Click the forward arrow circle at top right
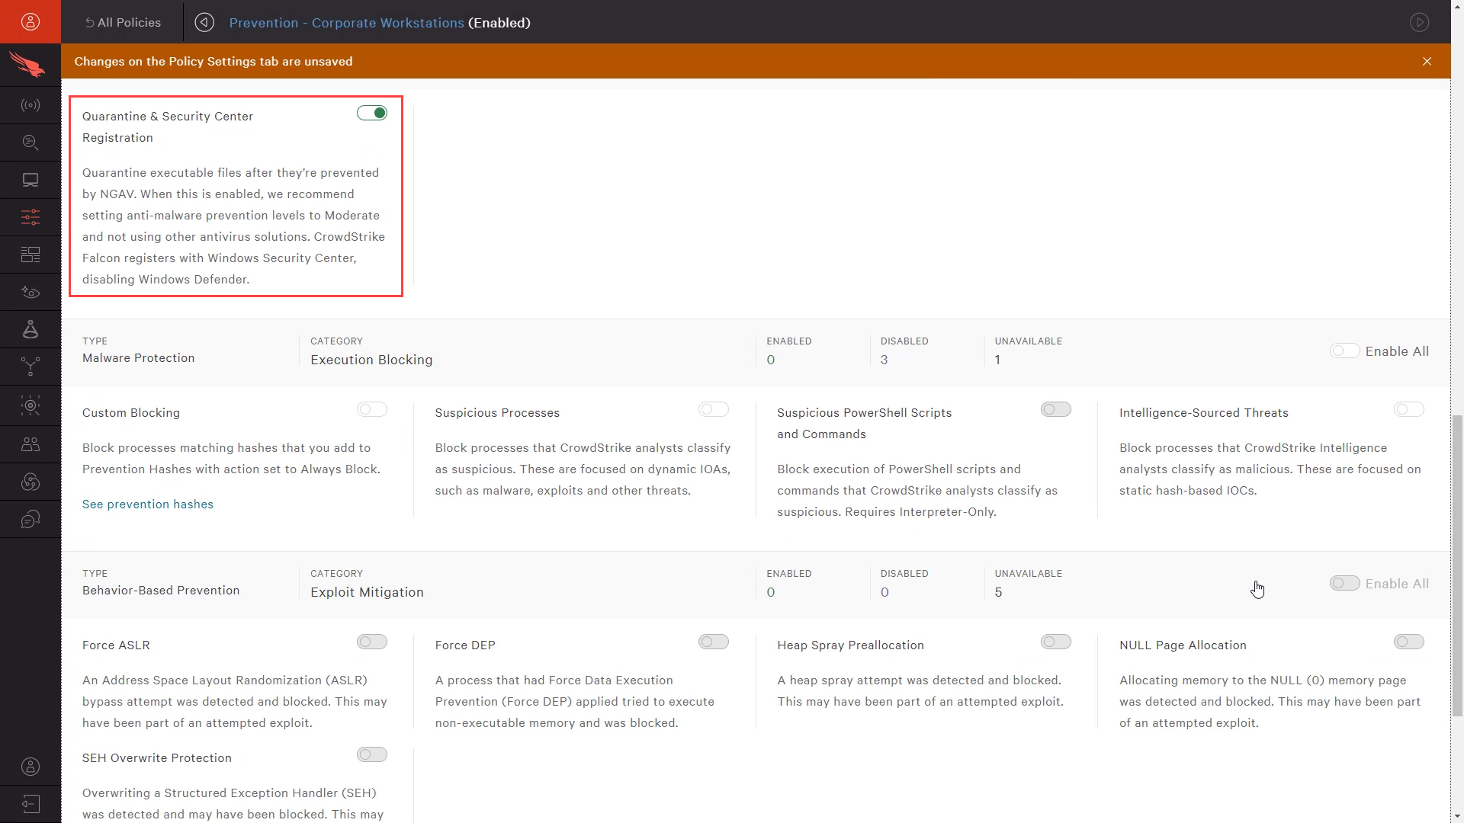Image resolution: width=1464 pixels, height=823 pixels. click(x=1419, y=22)
